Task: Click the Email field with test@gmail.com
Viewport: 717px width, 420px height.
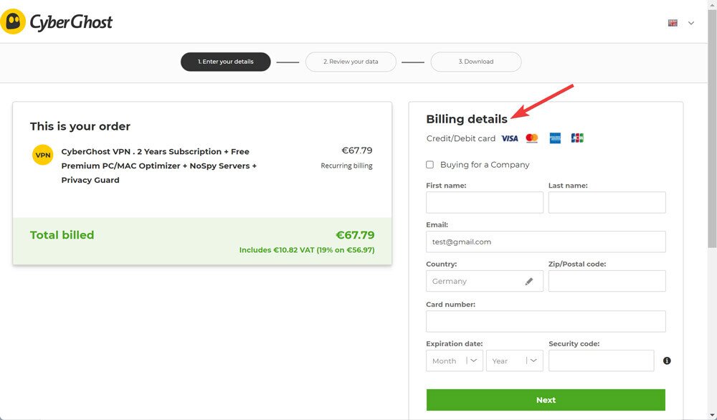Action: click(x=546, y=242)
